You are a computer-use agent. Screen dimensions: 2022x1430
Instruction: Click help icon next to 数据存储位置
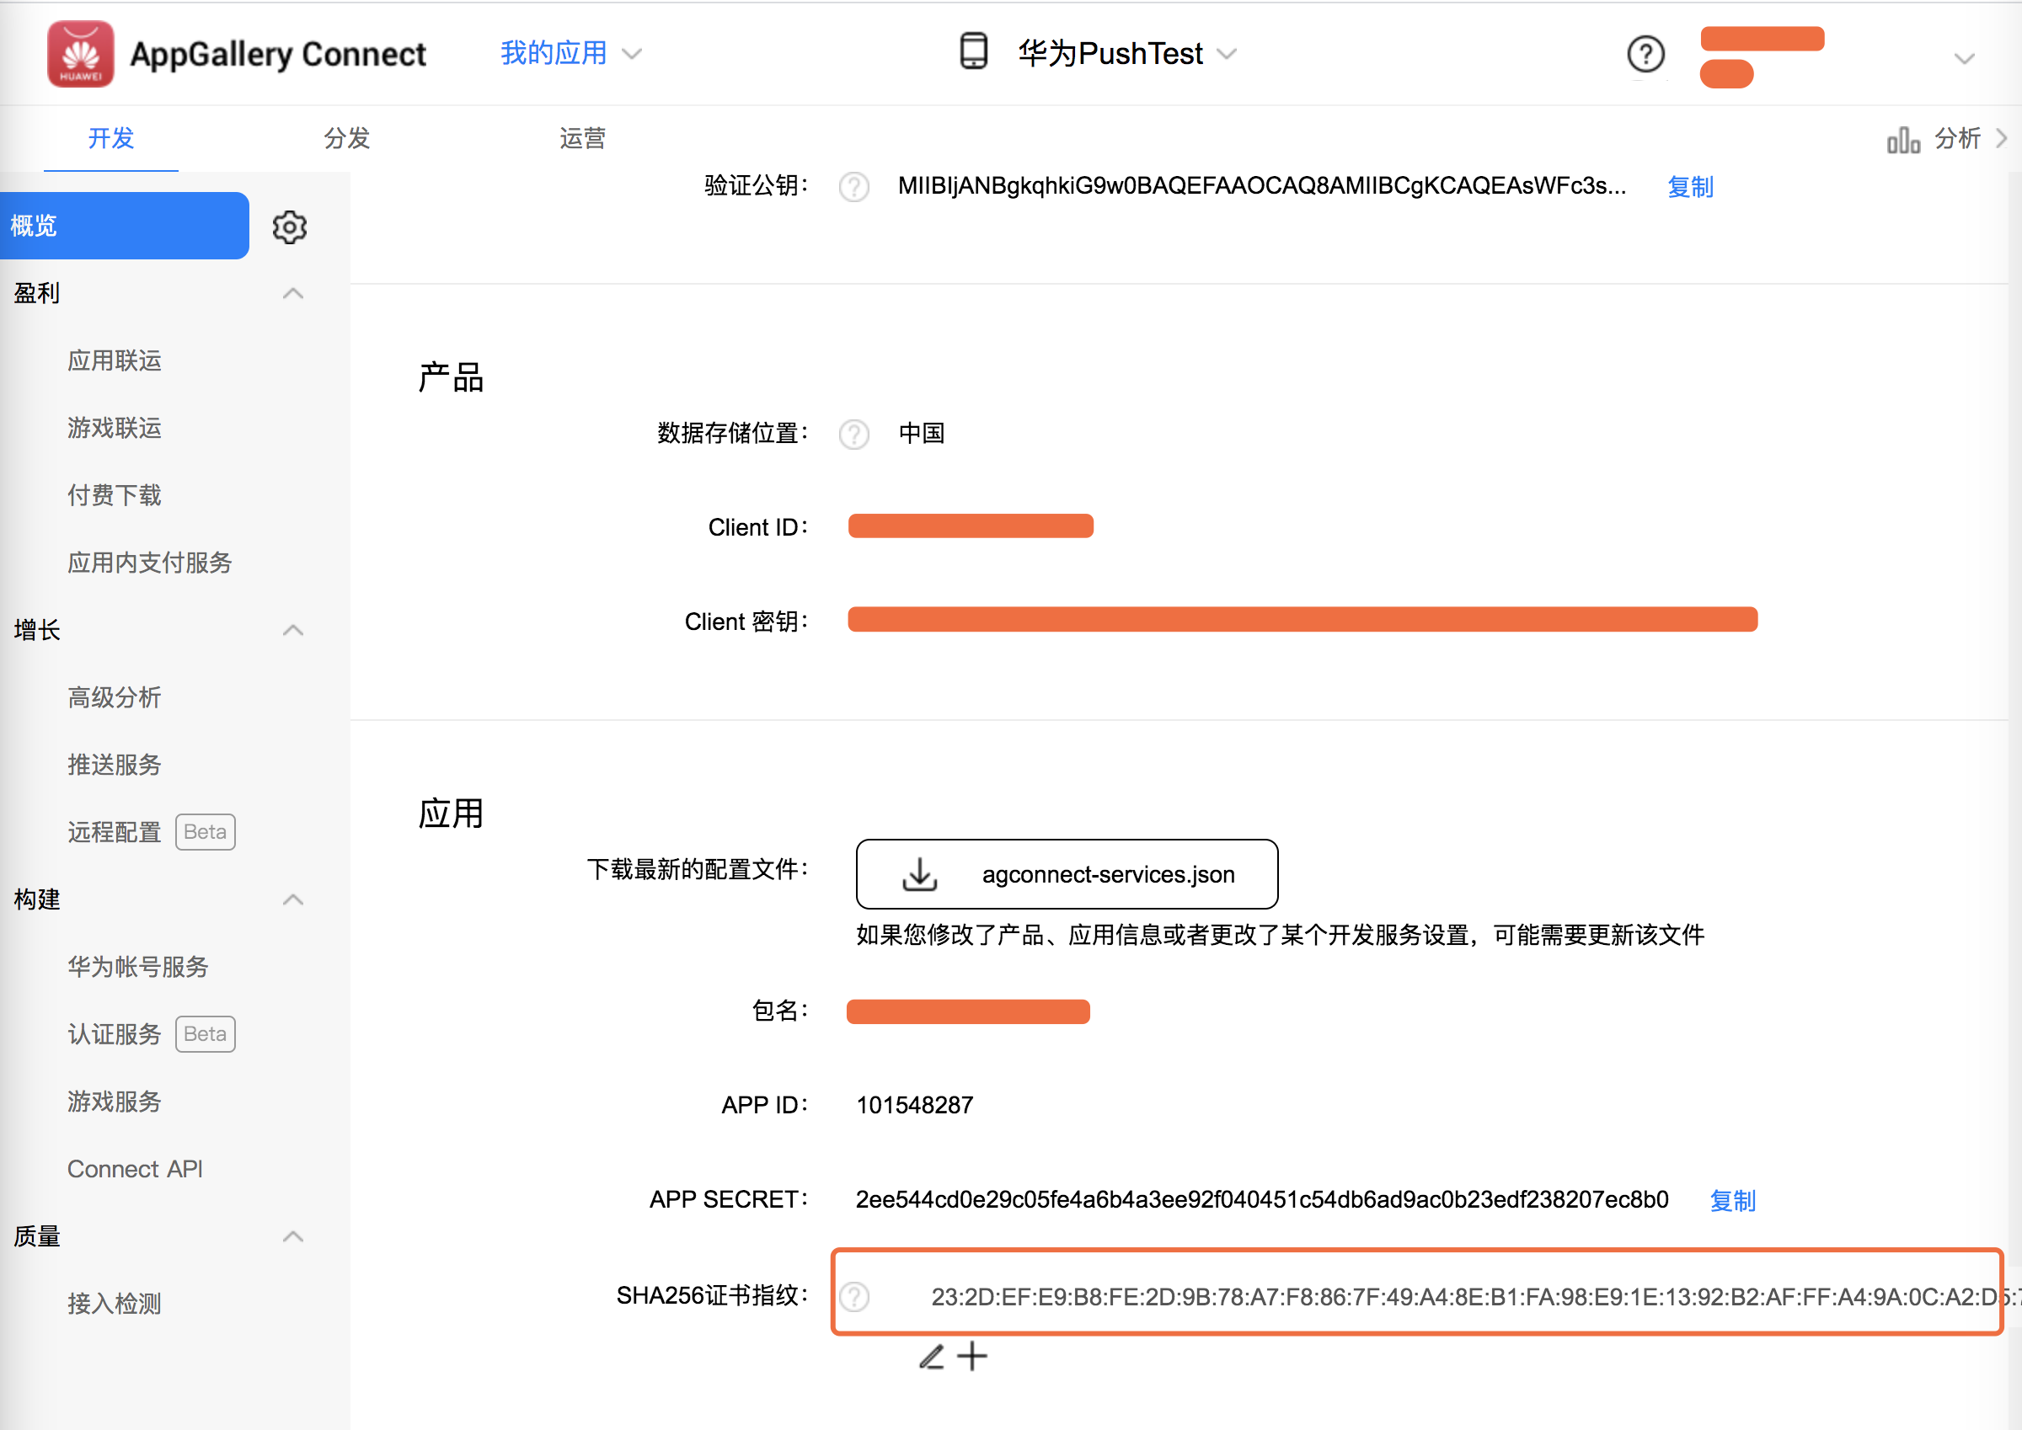coord(853,434)
